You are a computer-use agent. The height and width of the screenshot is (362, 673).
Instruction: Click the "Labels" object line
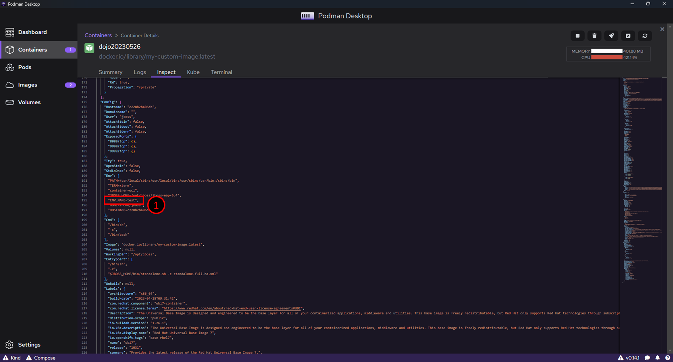click(x=115, y=289)
